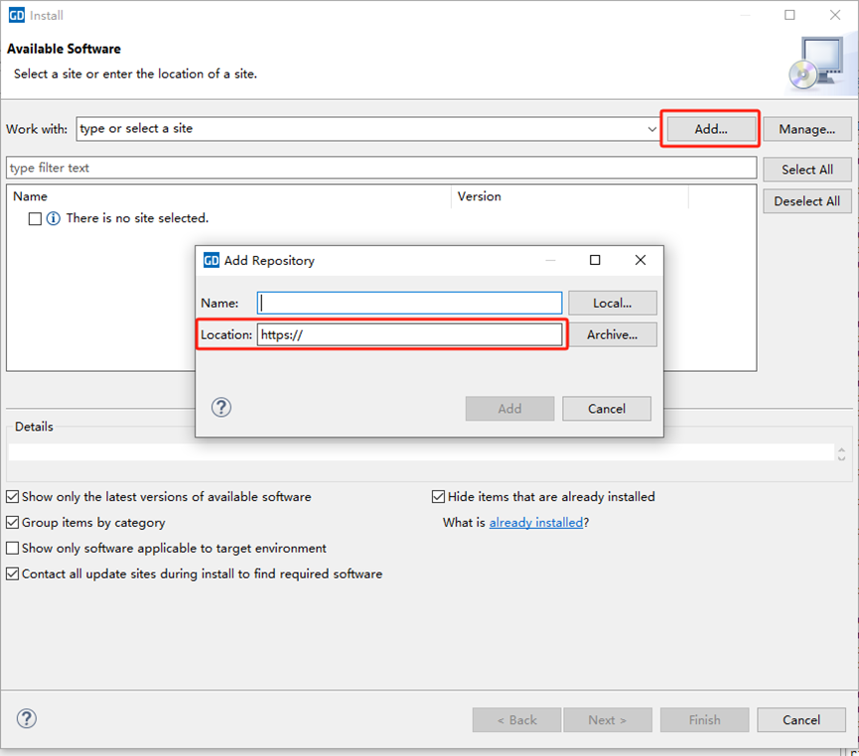Open Manage... software sites
Viewport: 859px width, 756px height.
pos(806,129)
